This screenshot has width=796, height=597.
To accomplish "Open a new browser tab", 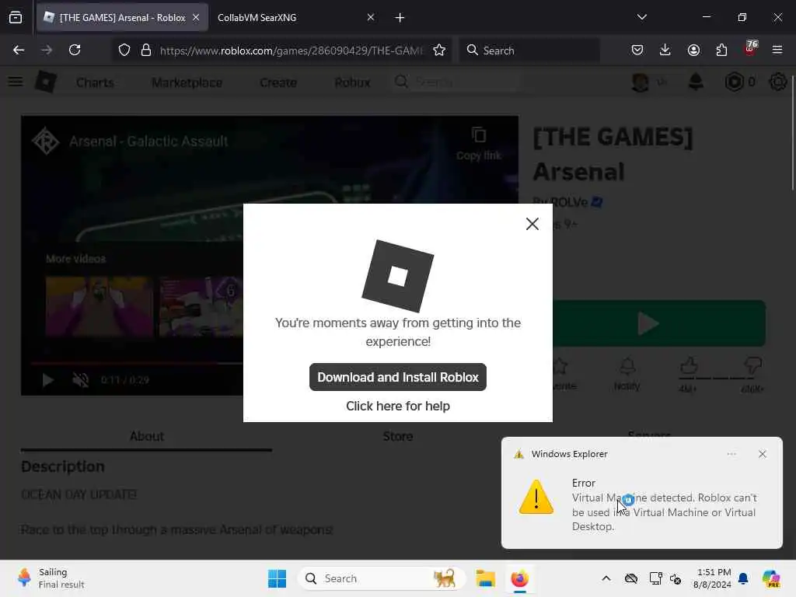I will point(400,17).
